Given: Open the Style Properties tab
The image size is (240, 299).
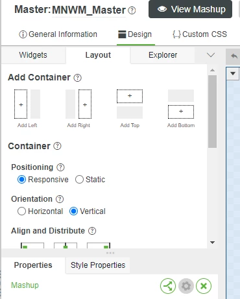Looking at the screenshot, I should point(98,265).
